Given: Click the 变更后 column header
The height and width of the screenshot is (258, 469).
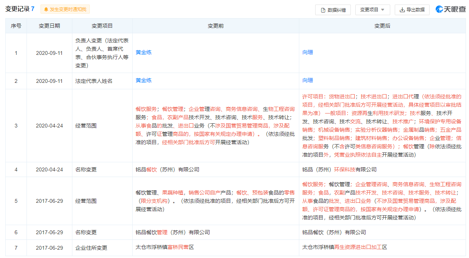Looking at the screenshot, I should click(382, 26).
